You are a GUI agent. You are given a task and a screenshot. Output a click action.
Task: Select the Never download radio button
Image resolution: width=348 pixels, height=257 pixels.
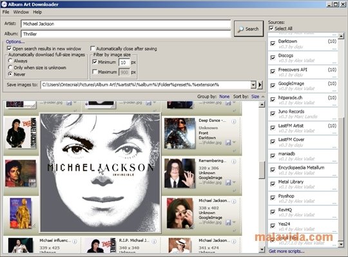pos(10,74)
